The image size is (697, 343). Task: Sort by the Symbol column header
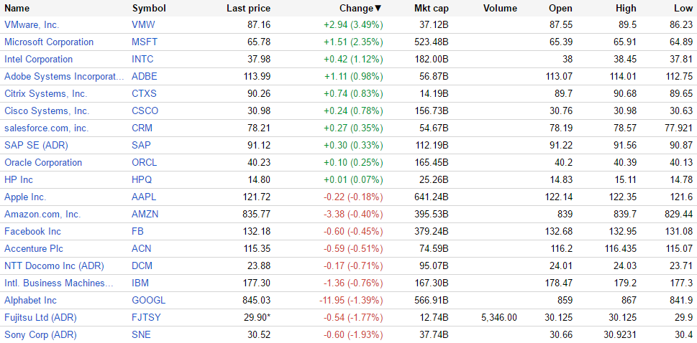149,8
